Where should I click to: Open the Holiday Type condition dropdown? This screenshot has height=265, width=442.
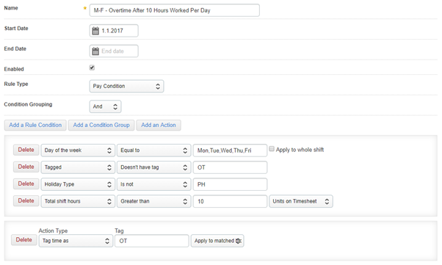pyautogui.click(x=78, y=184)
